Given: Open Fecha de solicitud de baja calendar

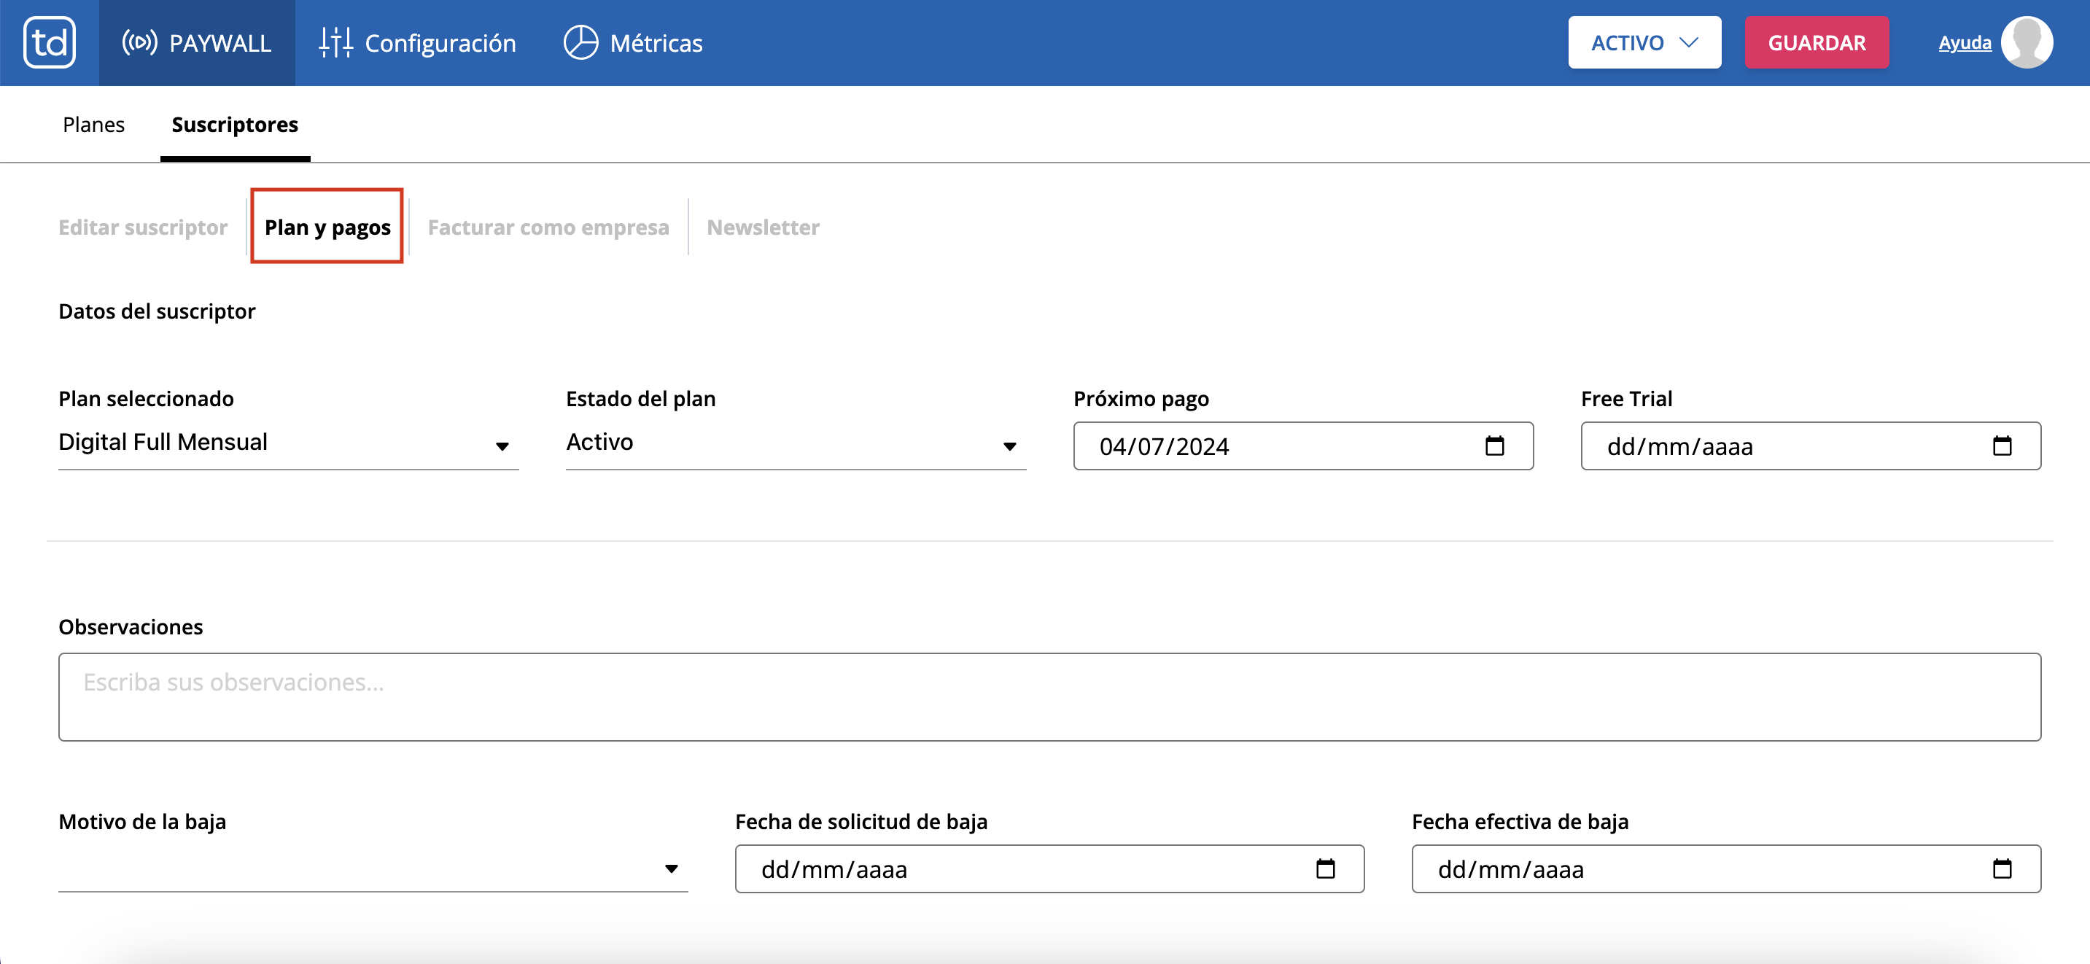Looking at the screenshot, I should click(x=1325, y=869).
